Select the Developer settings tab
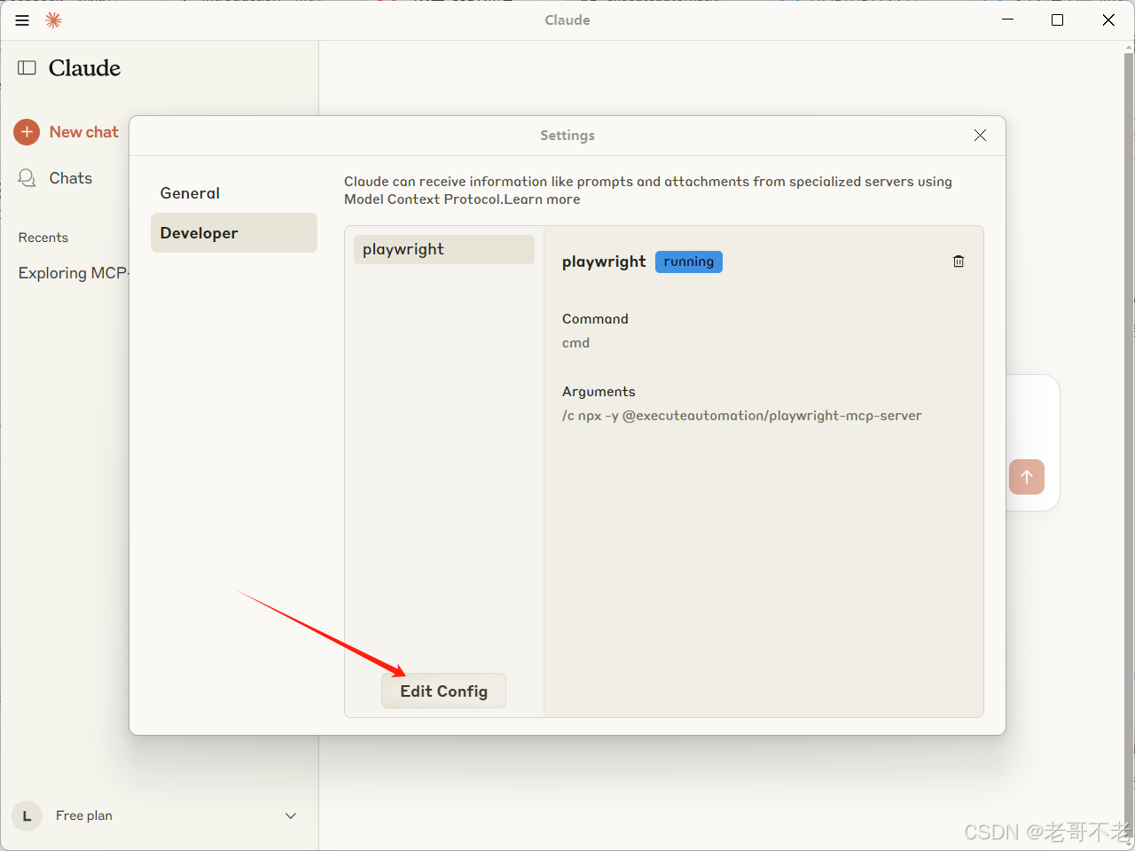Viewport: 1135px width, 851px height. point(234,233)
